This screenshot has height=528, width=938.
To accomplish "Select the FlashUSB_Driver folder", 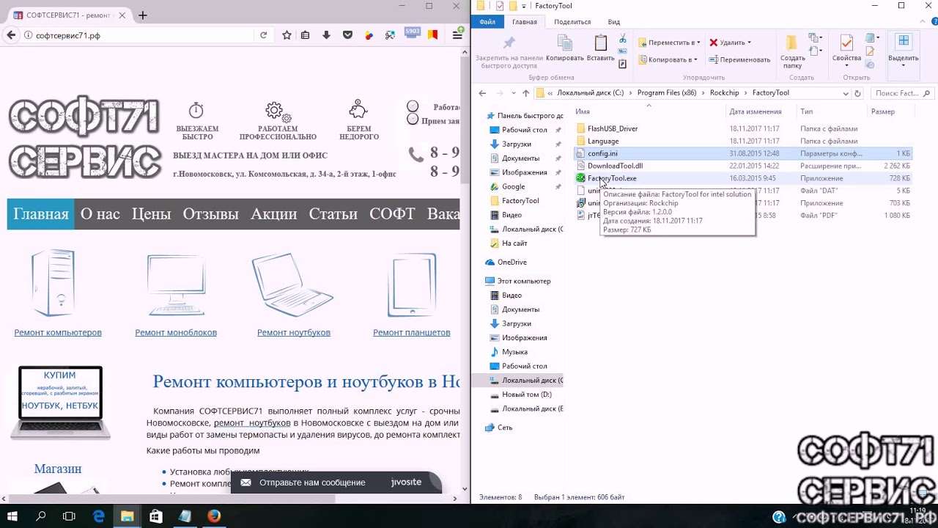I will pyautogui.click(x=613, y=128).
